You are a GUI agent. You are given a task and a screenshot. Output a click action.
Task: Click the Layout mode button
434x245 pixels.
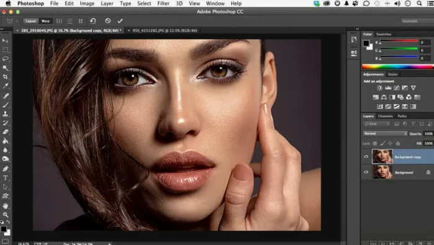(31, 21)
